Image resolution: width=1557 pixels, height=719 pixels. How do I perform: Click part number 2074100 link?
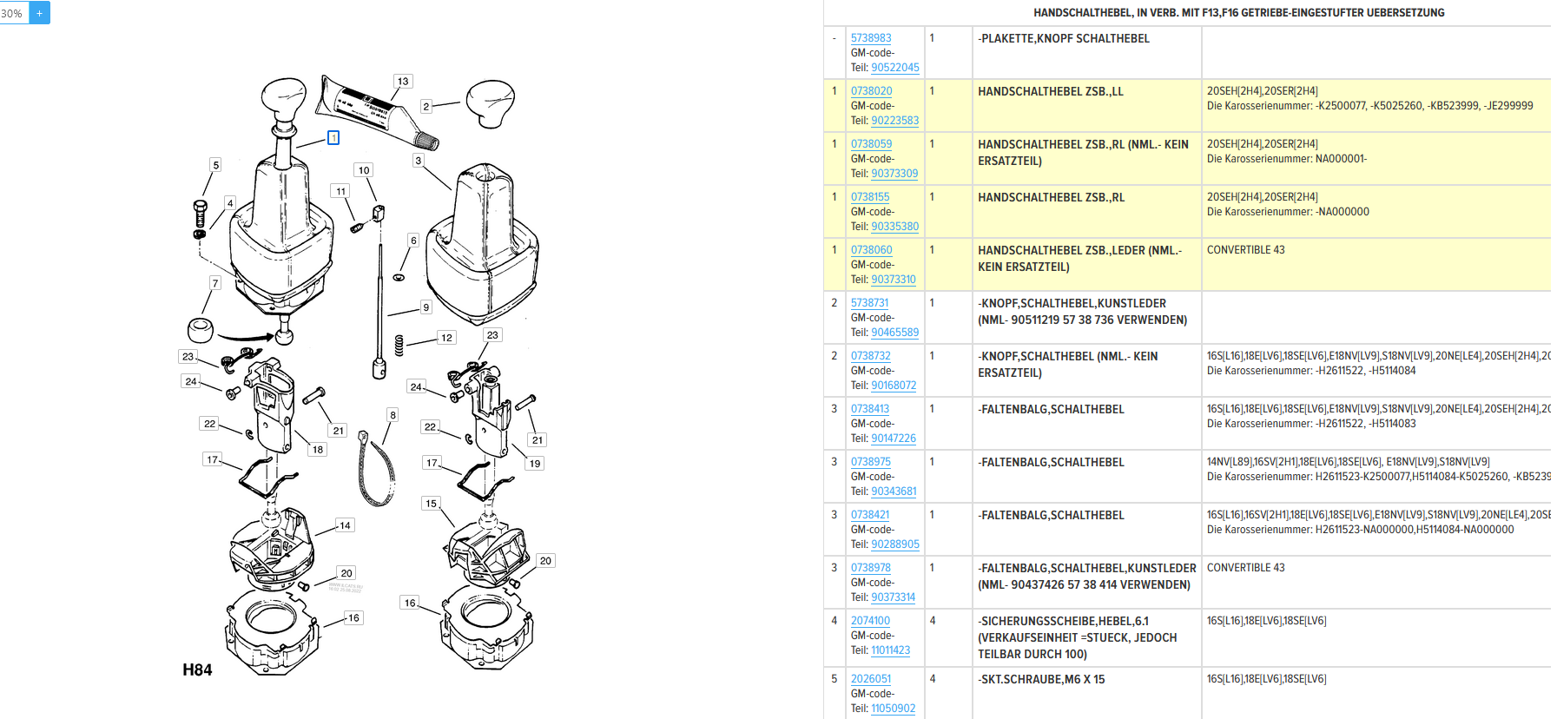(870, 621)
